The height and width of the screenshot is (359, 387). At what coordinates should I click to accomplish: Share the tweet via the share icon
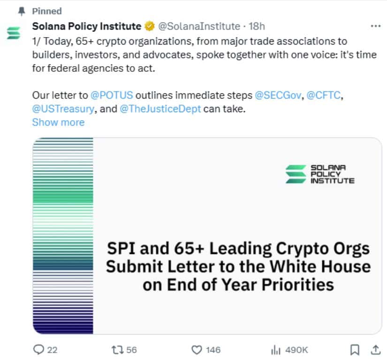[377, 350]
